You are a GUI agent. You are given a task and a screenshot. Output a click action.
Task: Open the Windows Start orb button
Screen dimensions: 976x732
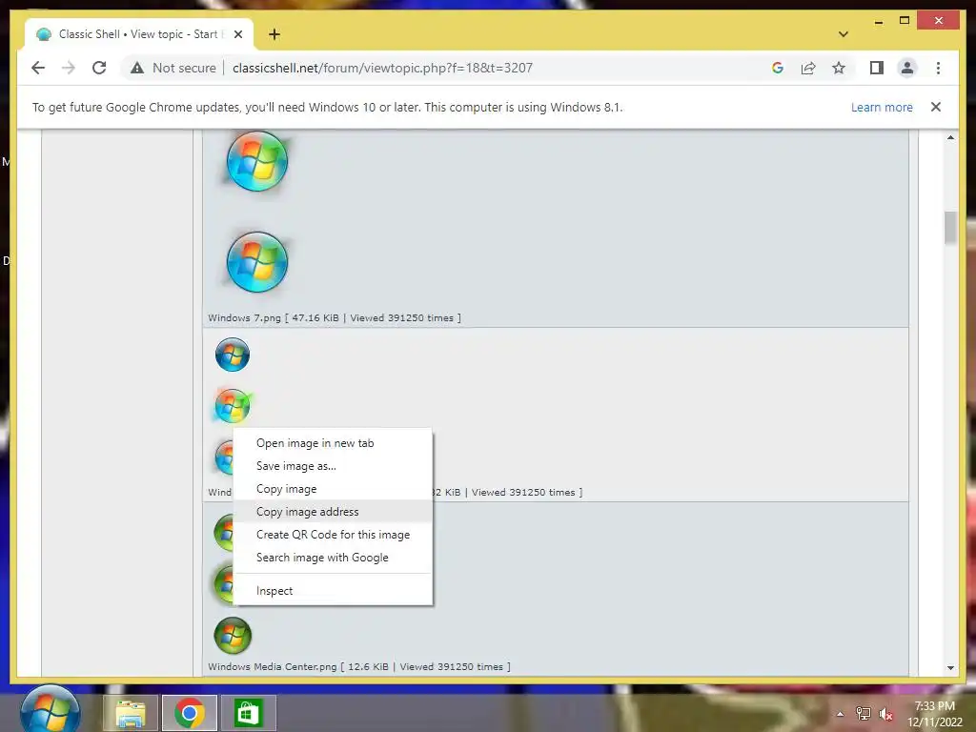coord(50,710)
